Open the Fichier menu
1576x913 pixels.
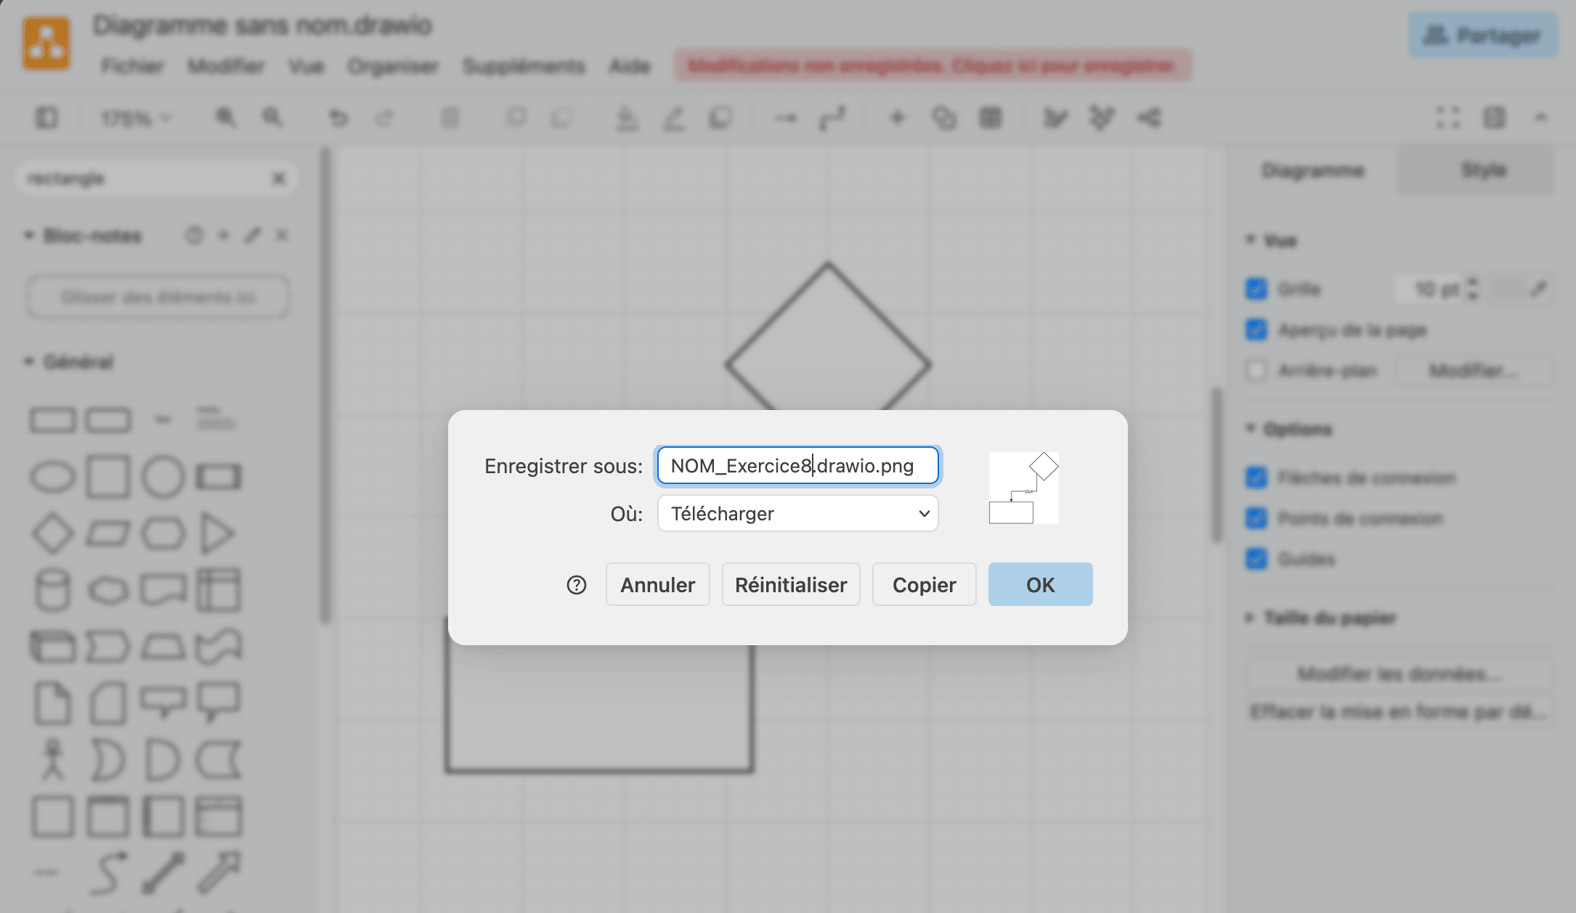click(132, 66)
